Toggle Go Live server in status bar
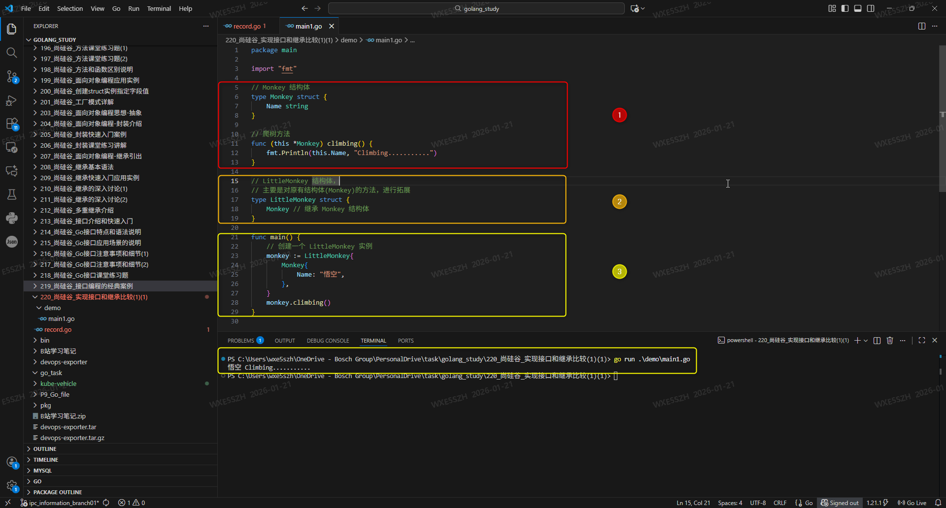 (x=912, y=503)
